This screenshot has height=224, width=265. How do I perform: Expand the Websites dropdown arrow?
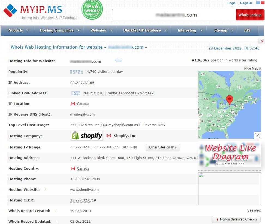[111, 30]
